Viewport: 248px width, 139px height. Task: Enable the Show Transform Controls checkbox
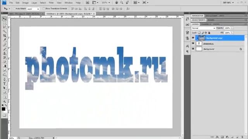(44, 8)
